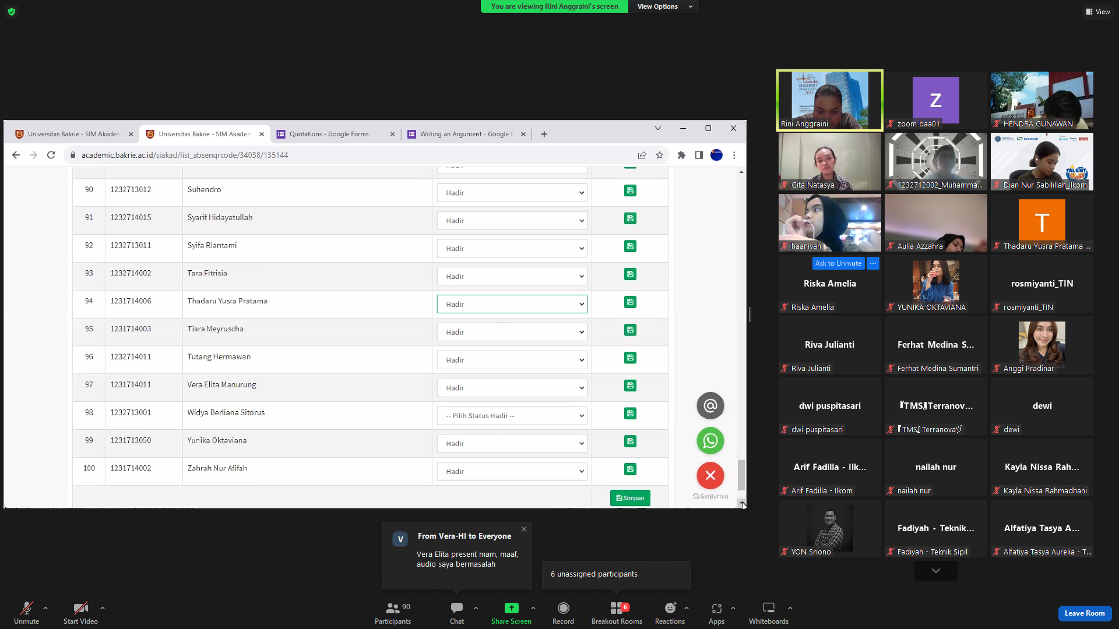Open Breakout Rooms
This screenshot has height=629, width=1119.
pyautogui.click(x=617, y=613)
